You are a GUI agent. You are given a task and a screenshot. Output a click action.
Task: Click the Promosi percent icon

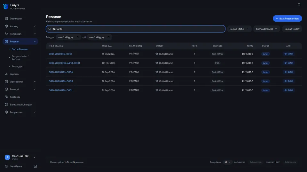(6, 89)
